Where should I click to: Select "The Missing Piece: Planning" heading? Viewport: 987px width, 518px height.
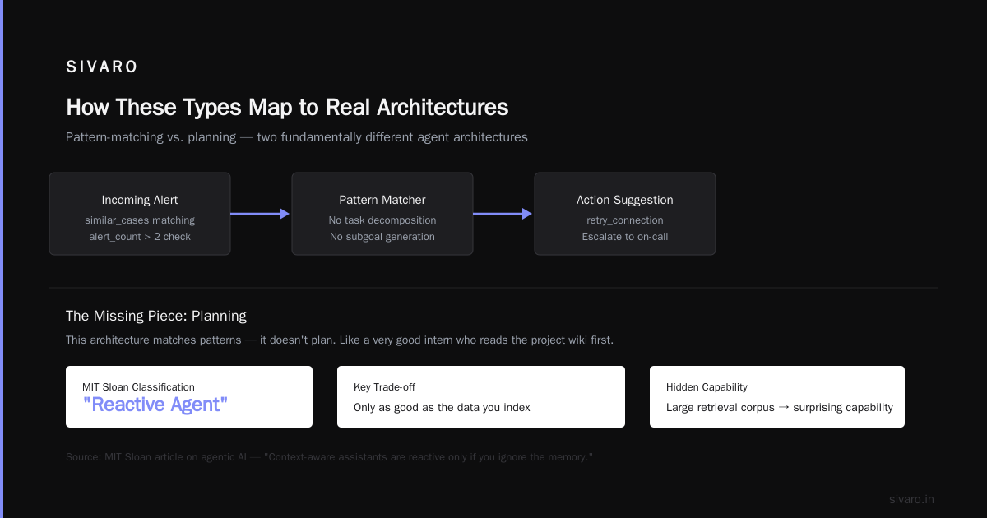click(156, 316)
